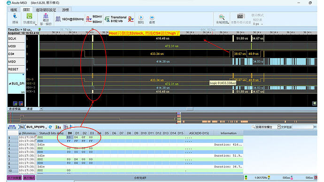Click the Information column header

tap(228, 133)
